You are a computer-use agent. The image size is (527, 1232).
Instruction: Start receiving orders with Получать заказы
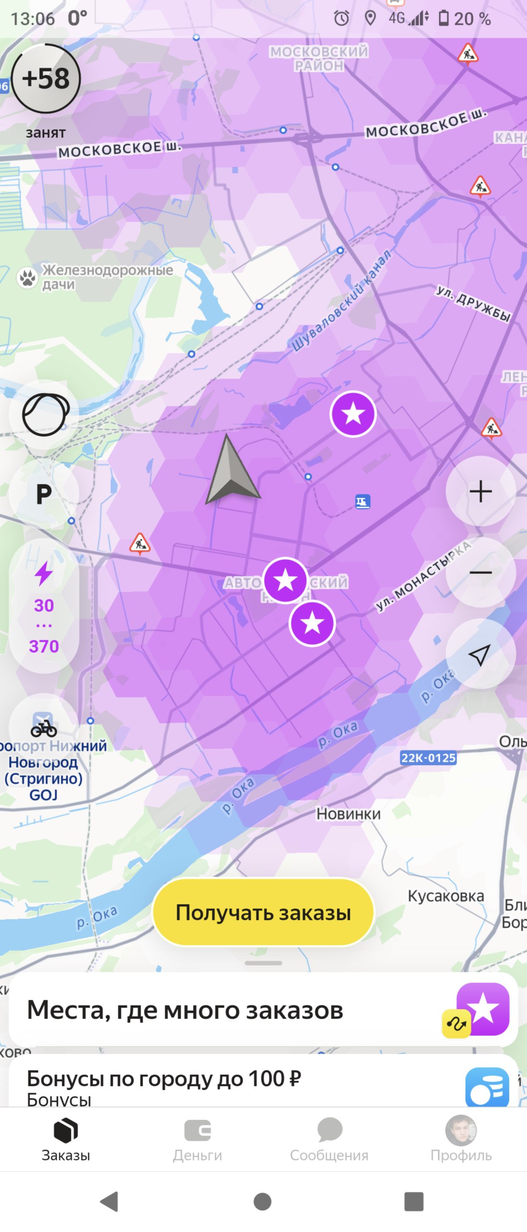tap(263, 912)
